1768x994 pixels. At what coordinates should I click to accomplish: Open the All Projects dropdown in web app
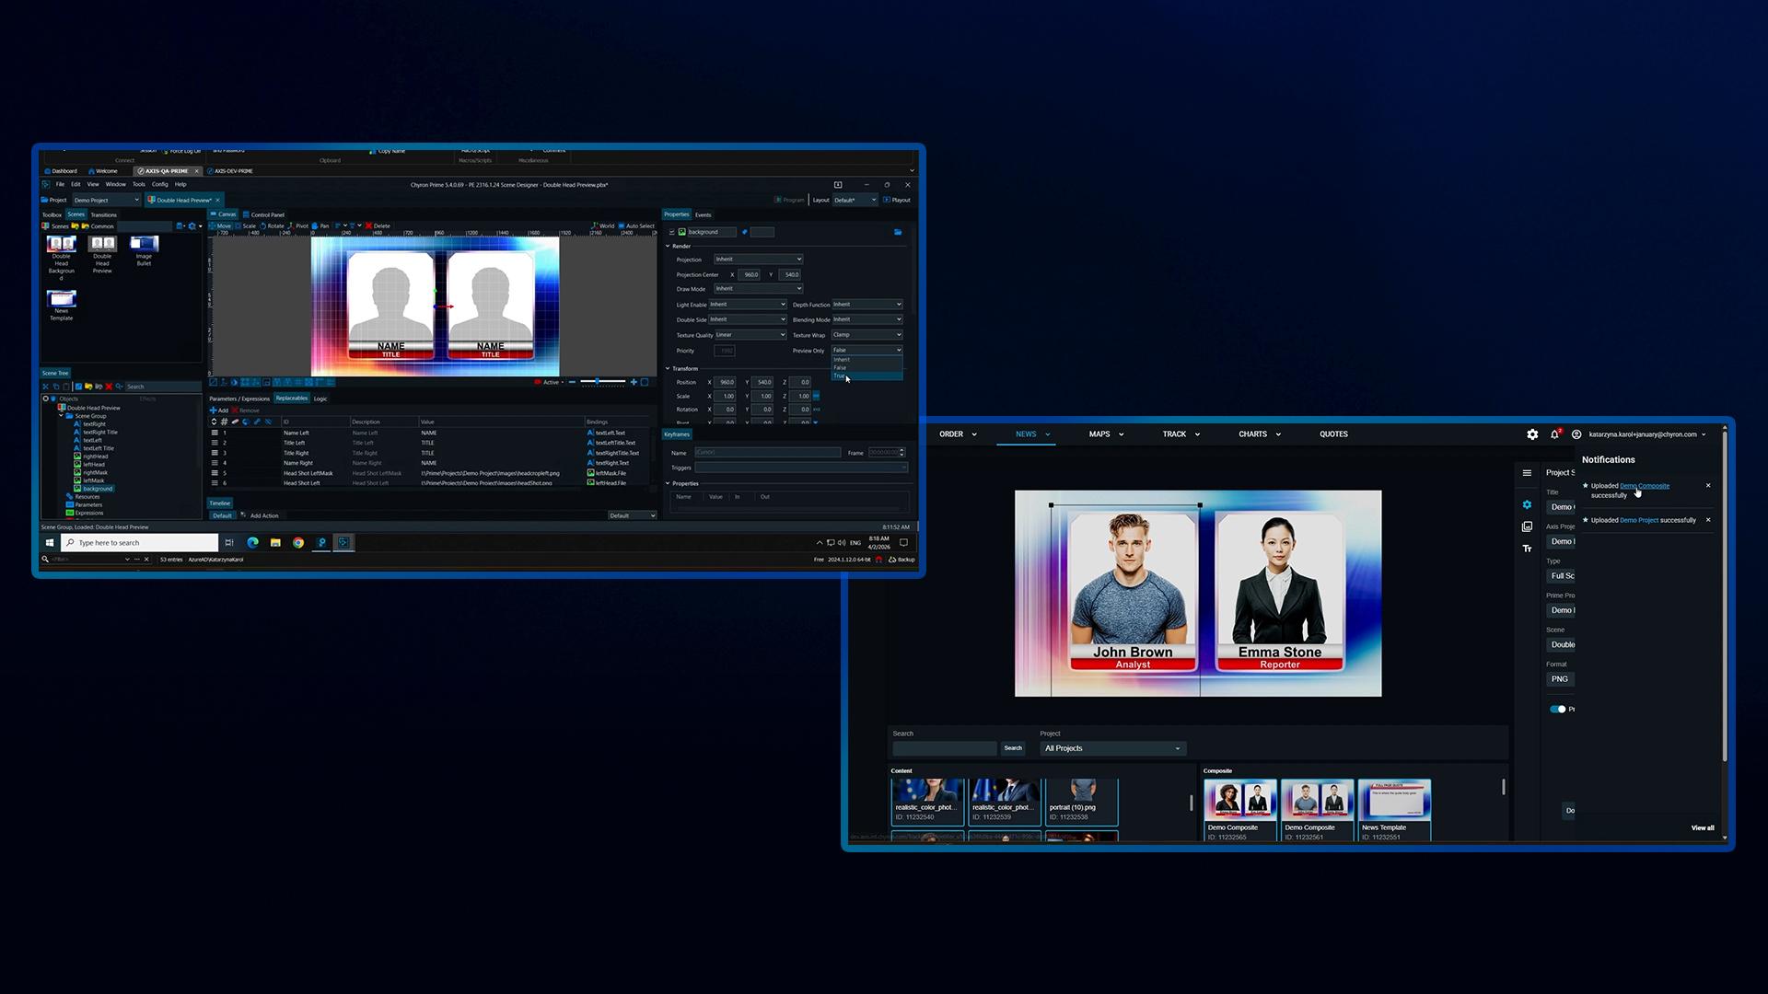[1112, 748]
